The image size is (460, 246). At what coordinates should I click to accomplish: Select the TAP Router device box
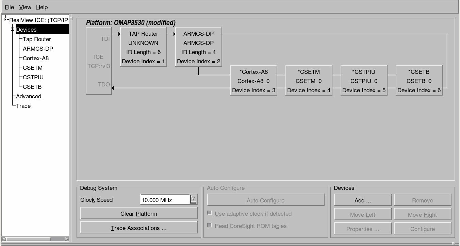click(x=143, y=47)
